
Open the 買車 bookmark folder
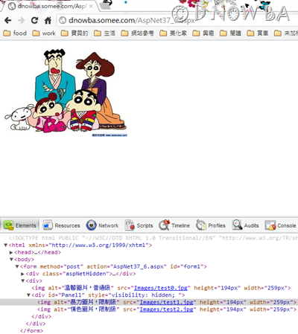pyautogui.click(x=258, y=33)
